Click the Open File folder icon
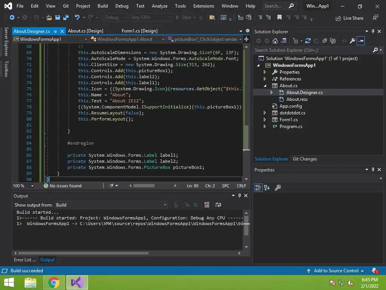 click(x=49, y=17)
